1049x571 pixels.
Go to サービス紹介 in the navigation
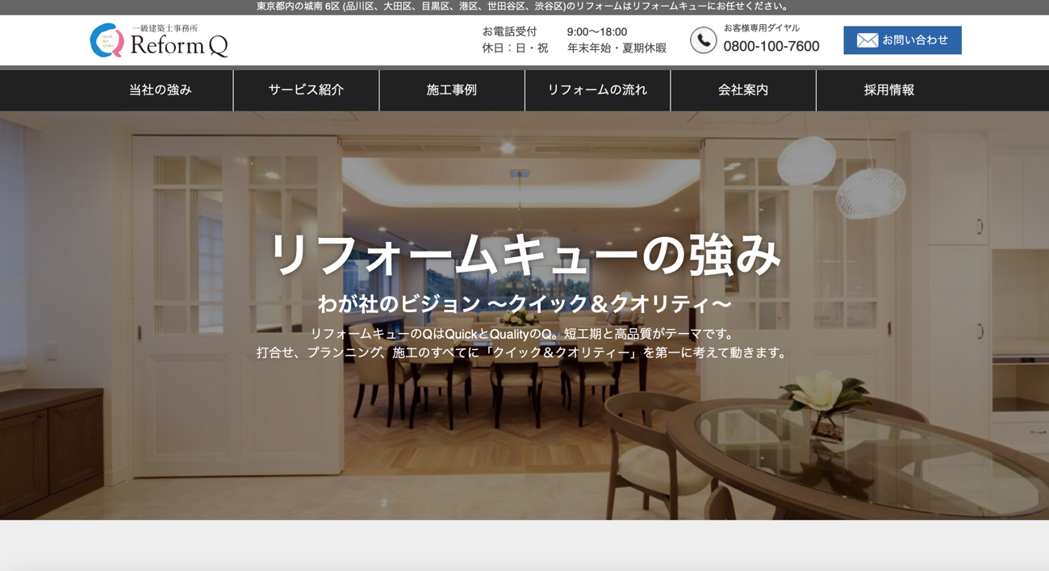pos(306,90)
